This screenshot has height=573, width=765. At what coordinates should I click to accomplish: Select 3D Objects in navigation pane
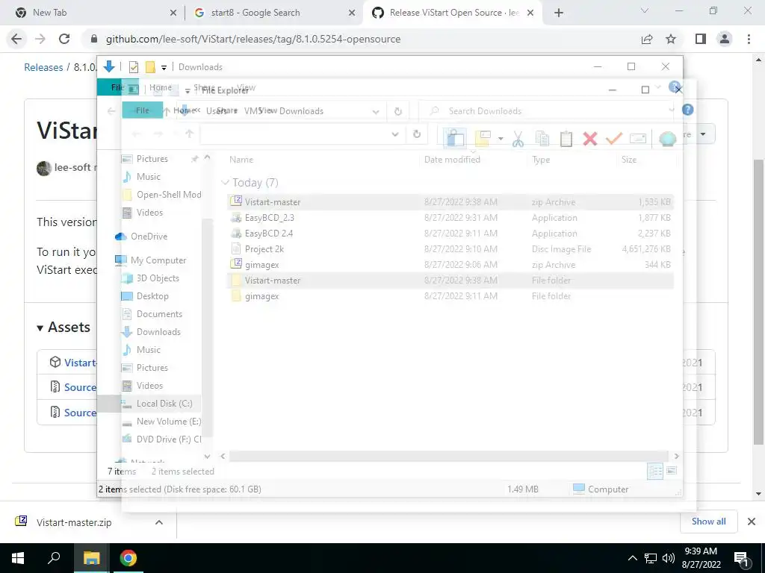pyautogui.click(x=158, y=278)
